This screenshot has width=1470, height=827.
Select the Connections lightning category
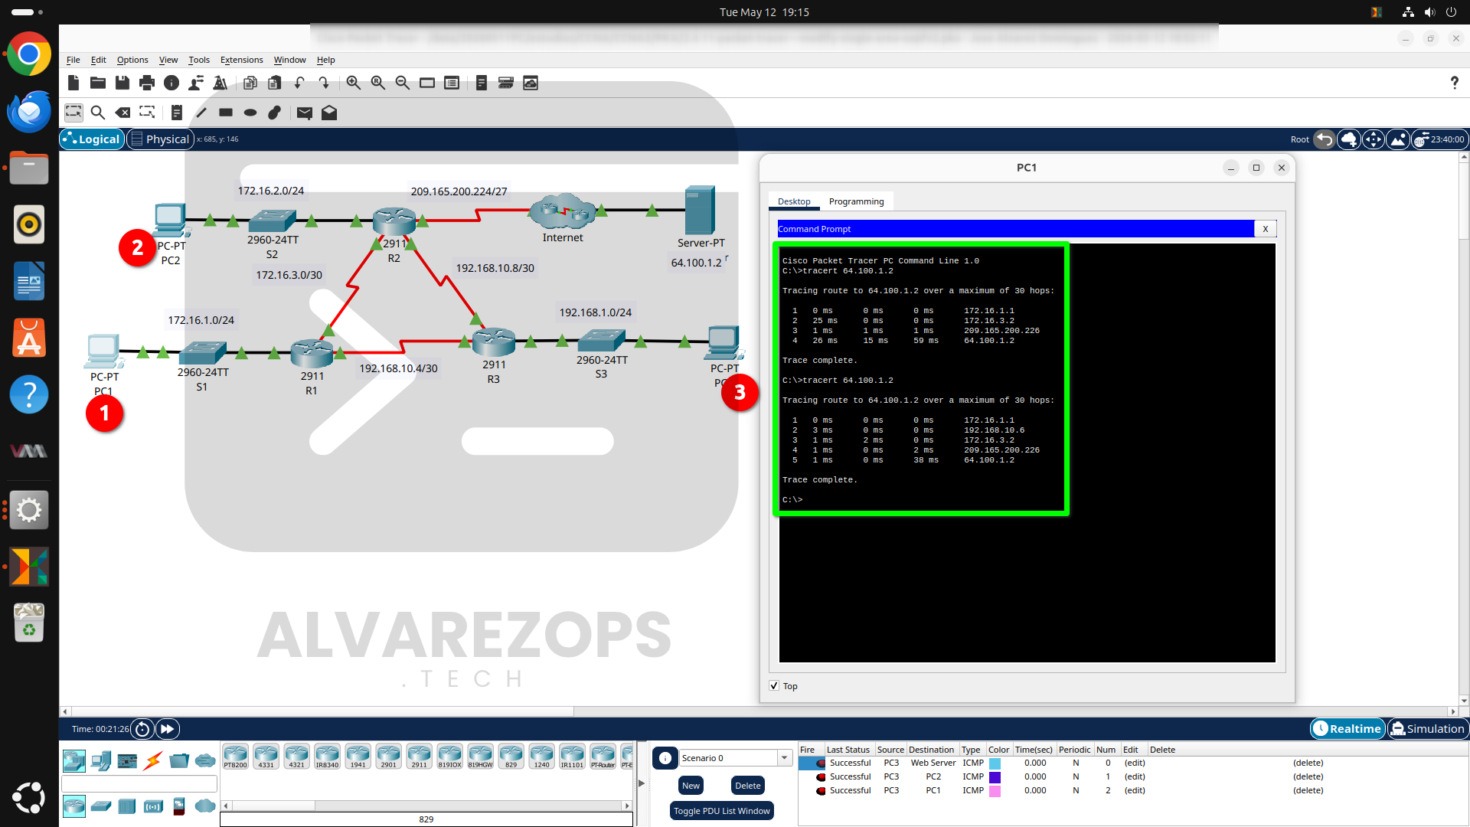(x=153, y=760)
